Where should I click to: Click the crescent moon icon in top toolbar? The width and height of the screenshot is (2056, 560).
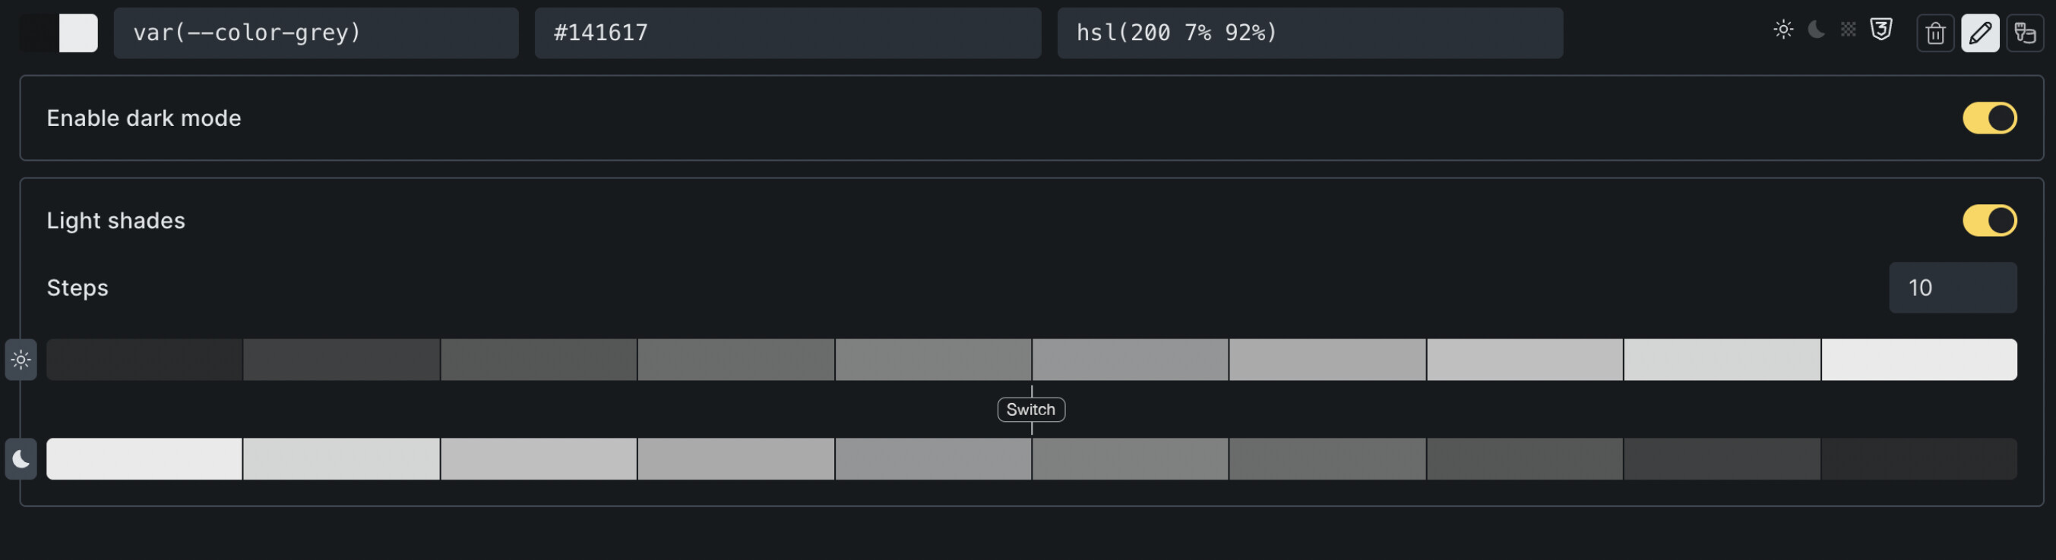pos(1816,30)
